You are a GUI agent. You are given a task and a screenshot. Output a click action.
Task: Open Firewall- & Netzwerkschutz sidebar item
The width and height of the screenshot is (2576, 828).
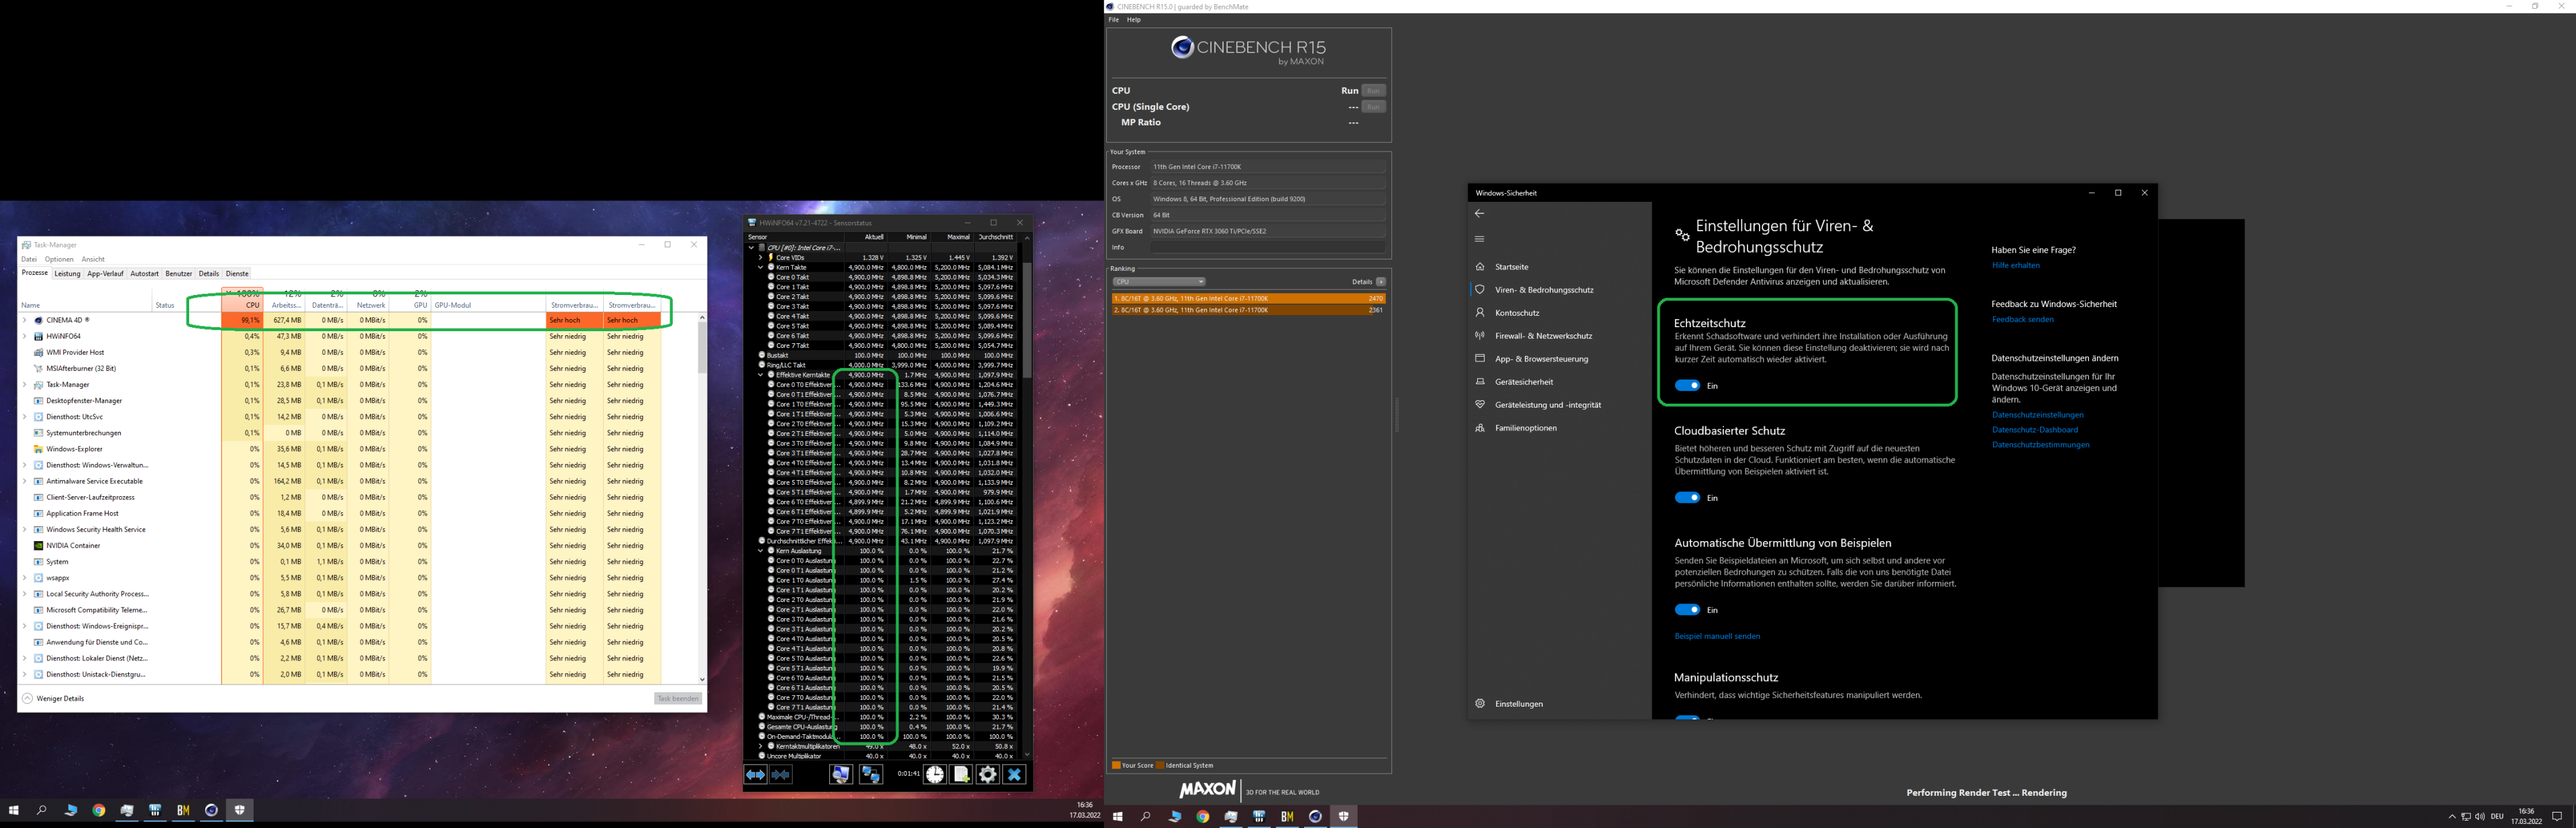tap(1543, 336)
